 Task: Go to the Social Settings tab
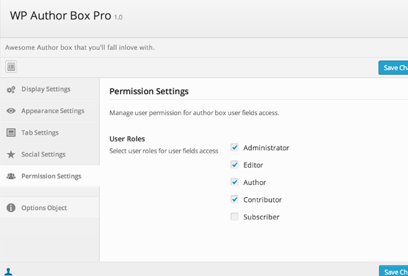pyautogui.click(x=50, y=154)
